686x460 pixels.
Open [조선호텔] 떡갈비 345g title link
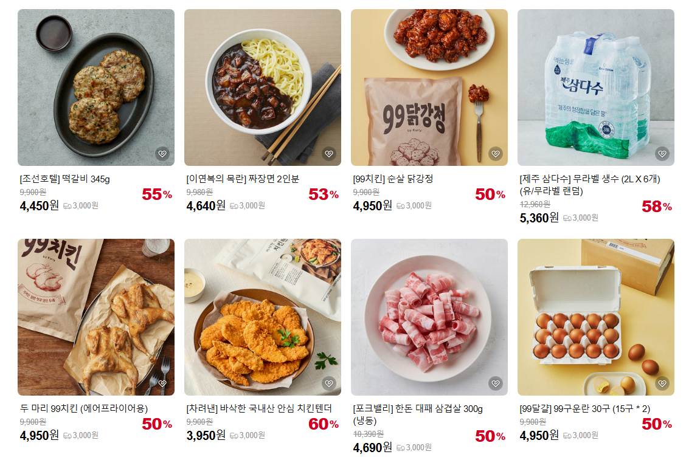[x=64, y=179]
